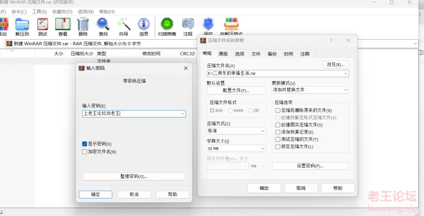Close the Enter Password (输入密码) dialog

186,68
